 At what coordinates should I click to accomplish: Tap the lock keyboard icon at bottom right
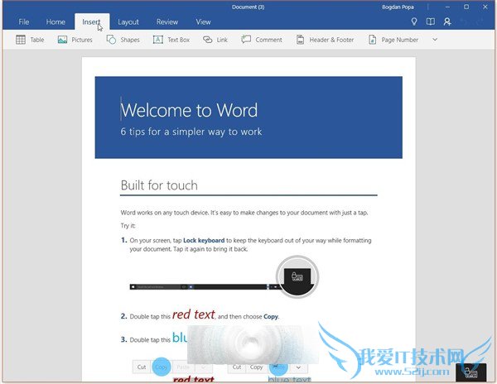471,372
